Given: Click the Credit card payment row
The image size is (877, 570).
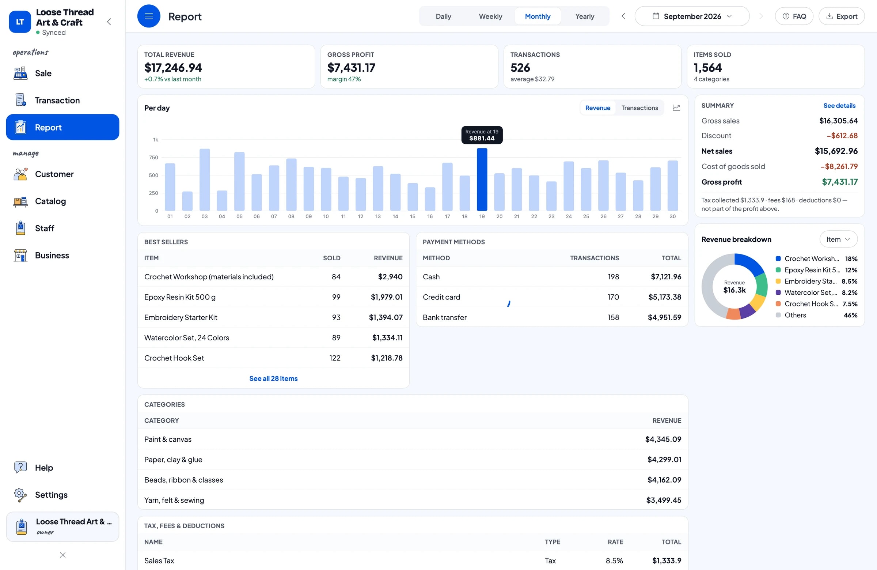Looking at the screenshot, I should (x=552, y=297).
